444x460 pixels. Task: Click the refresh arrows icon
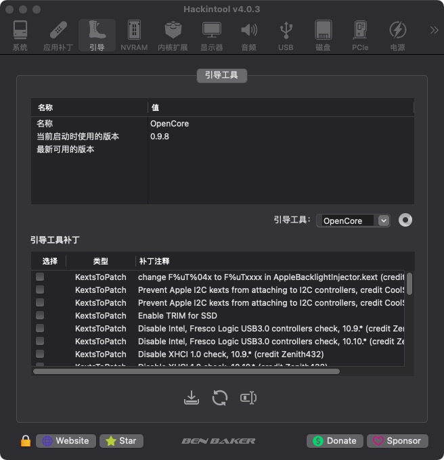point(220,398)
